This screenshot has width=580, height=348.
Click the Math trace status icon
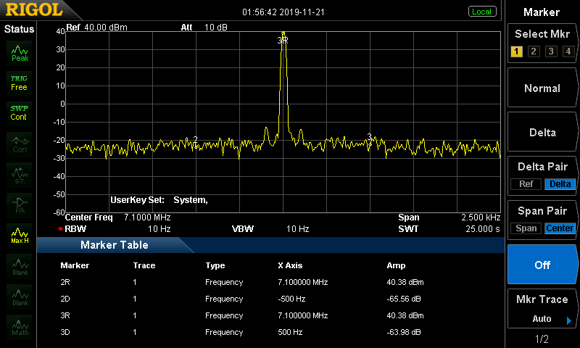coord(19,326)
